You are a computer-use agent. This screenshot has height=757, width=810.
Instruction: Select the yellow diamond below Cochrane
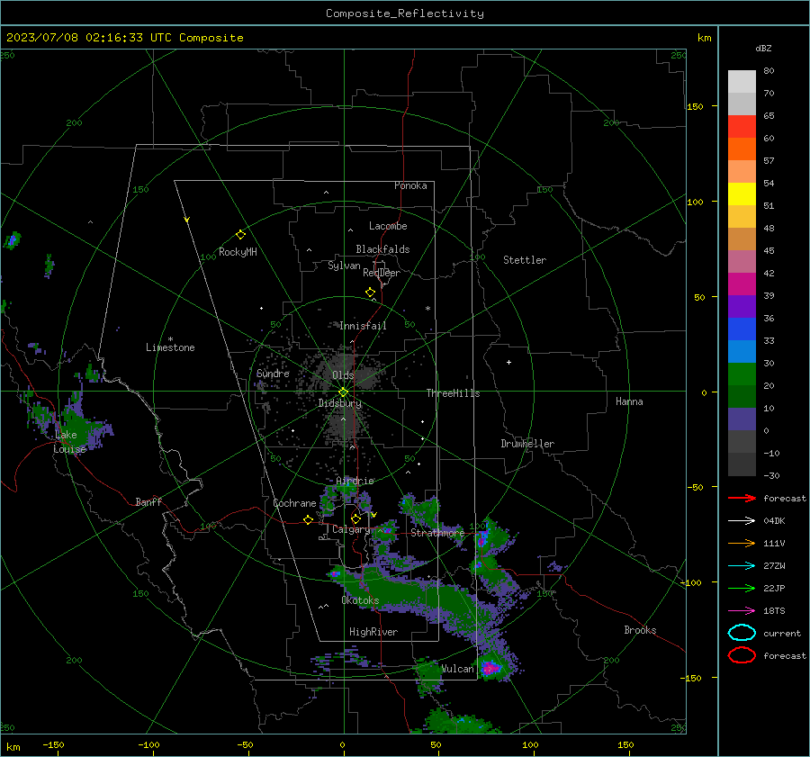[x=309, y=520]
